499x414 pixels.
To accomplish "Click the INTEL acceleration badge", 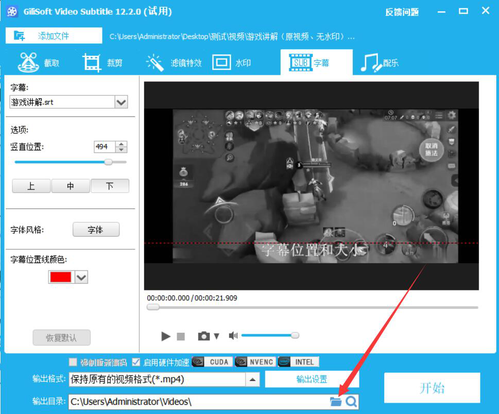I will (x=298, y=362).
